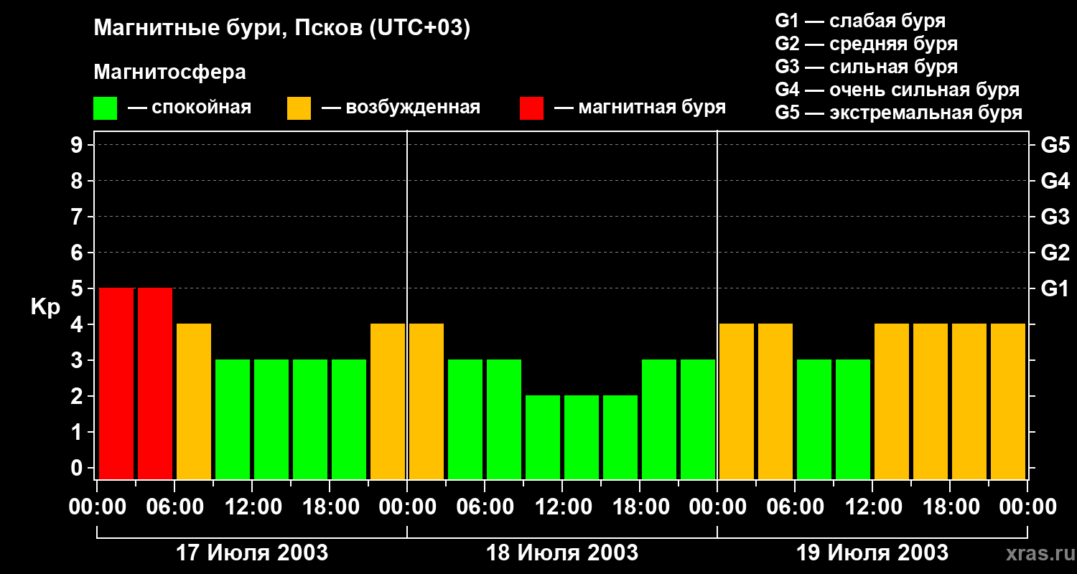Click the green bar for 21:00–00:00 on 18 July
The image size is (1077, 574).
coord(698,419)
